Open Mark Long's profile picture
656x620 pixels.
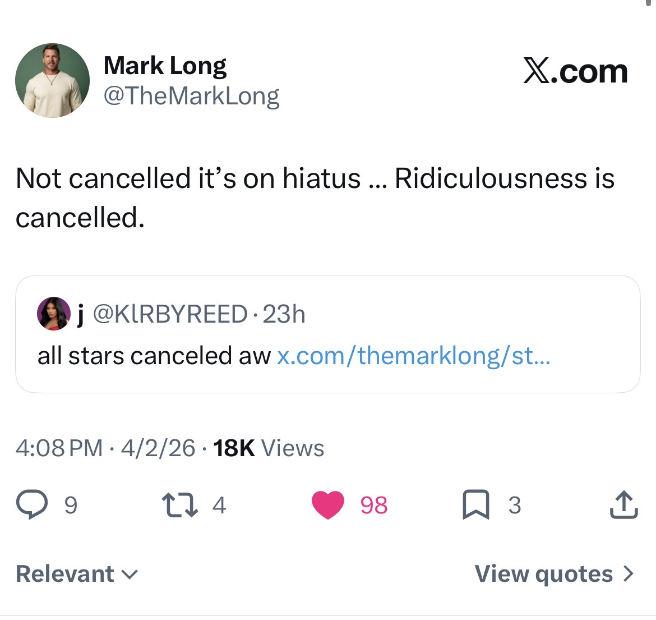click(x=52, y=80)
